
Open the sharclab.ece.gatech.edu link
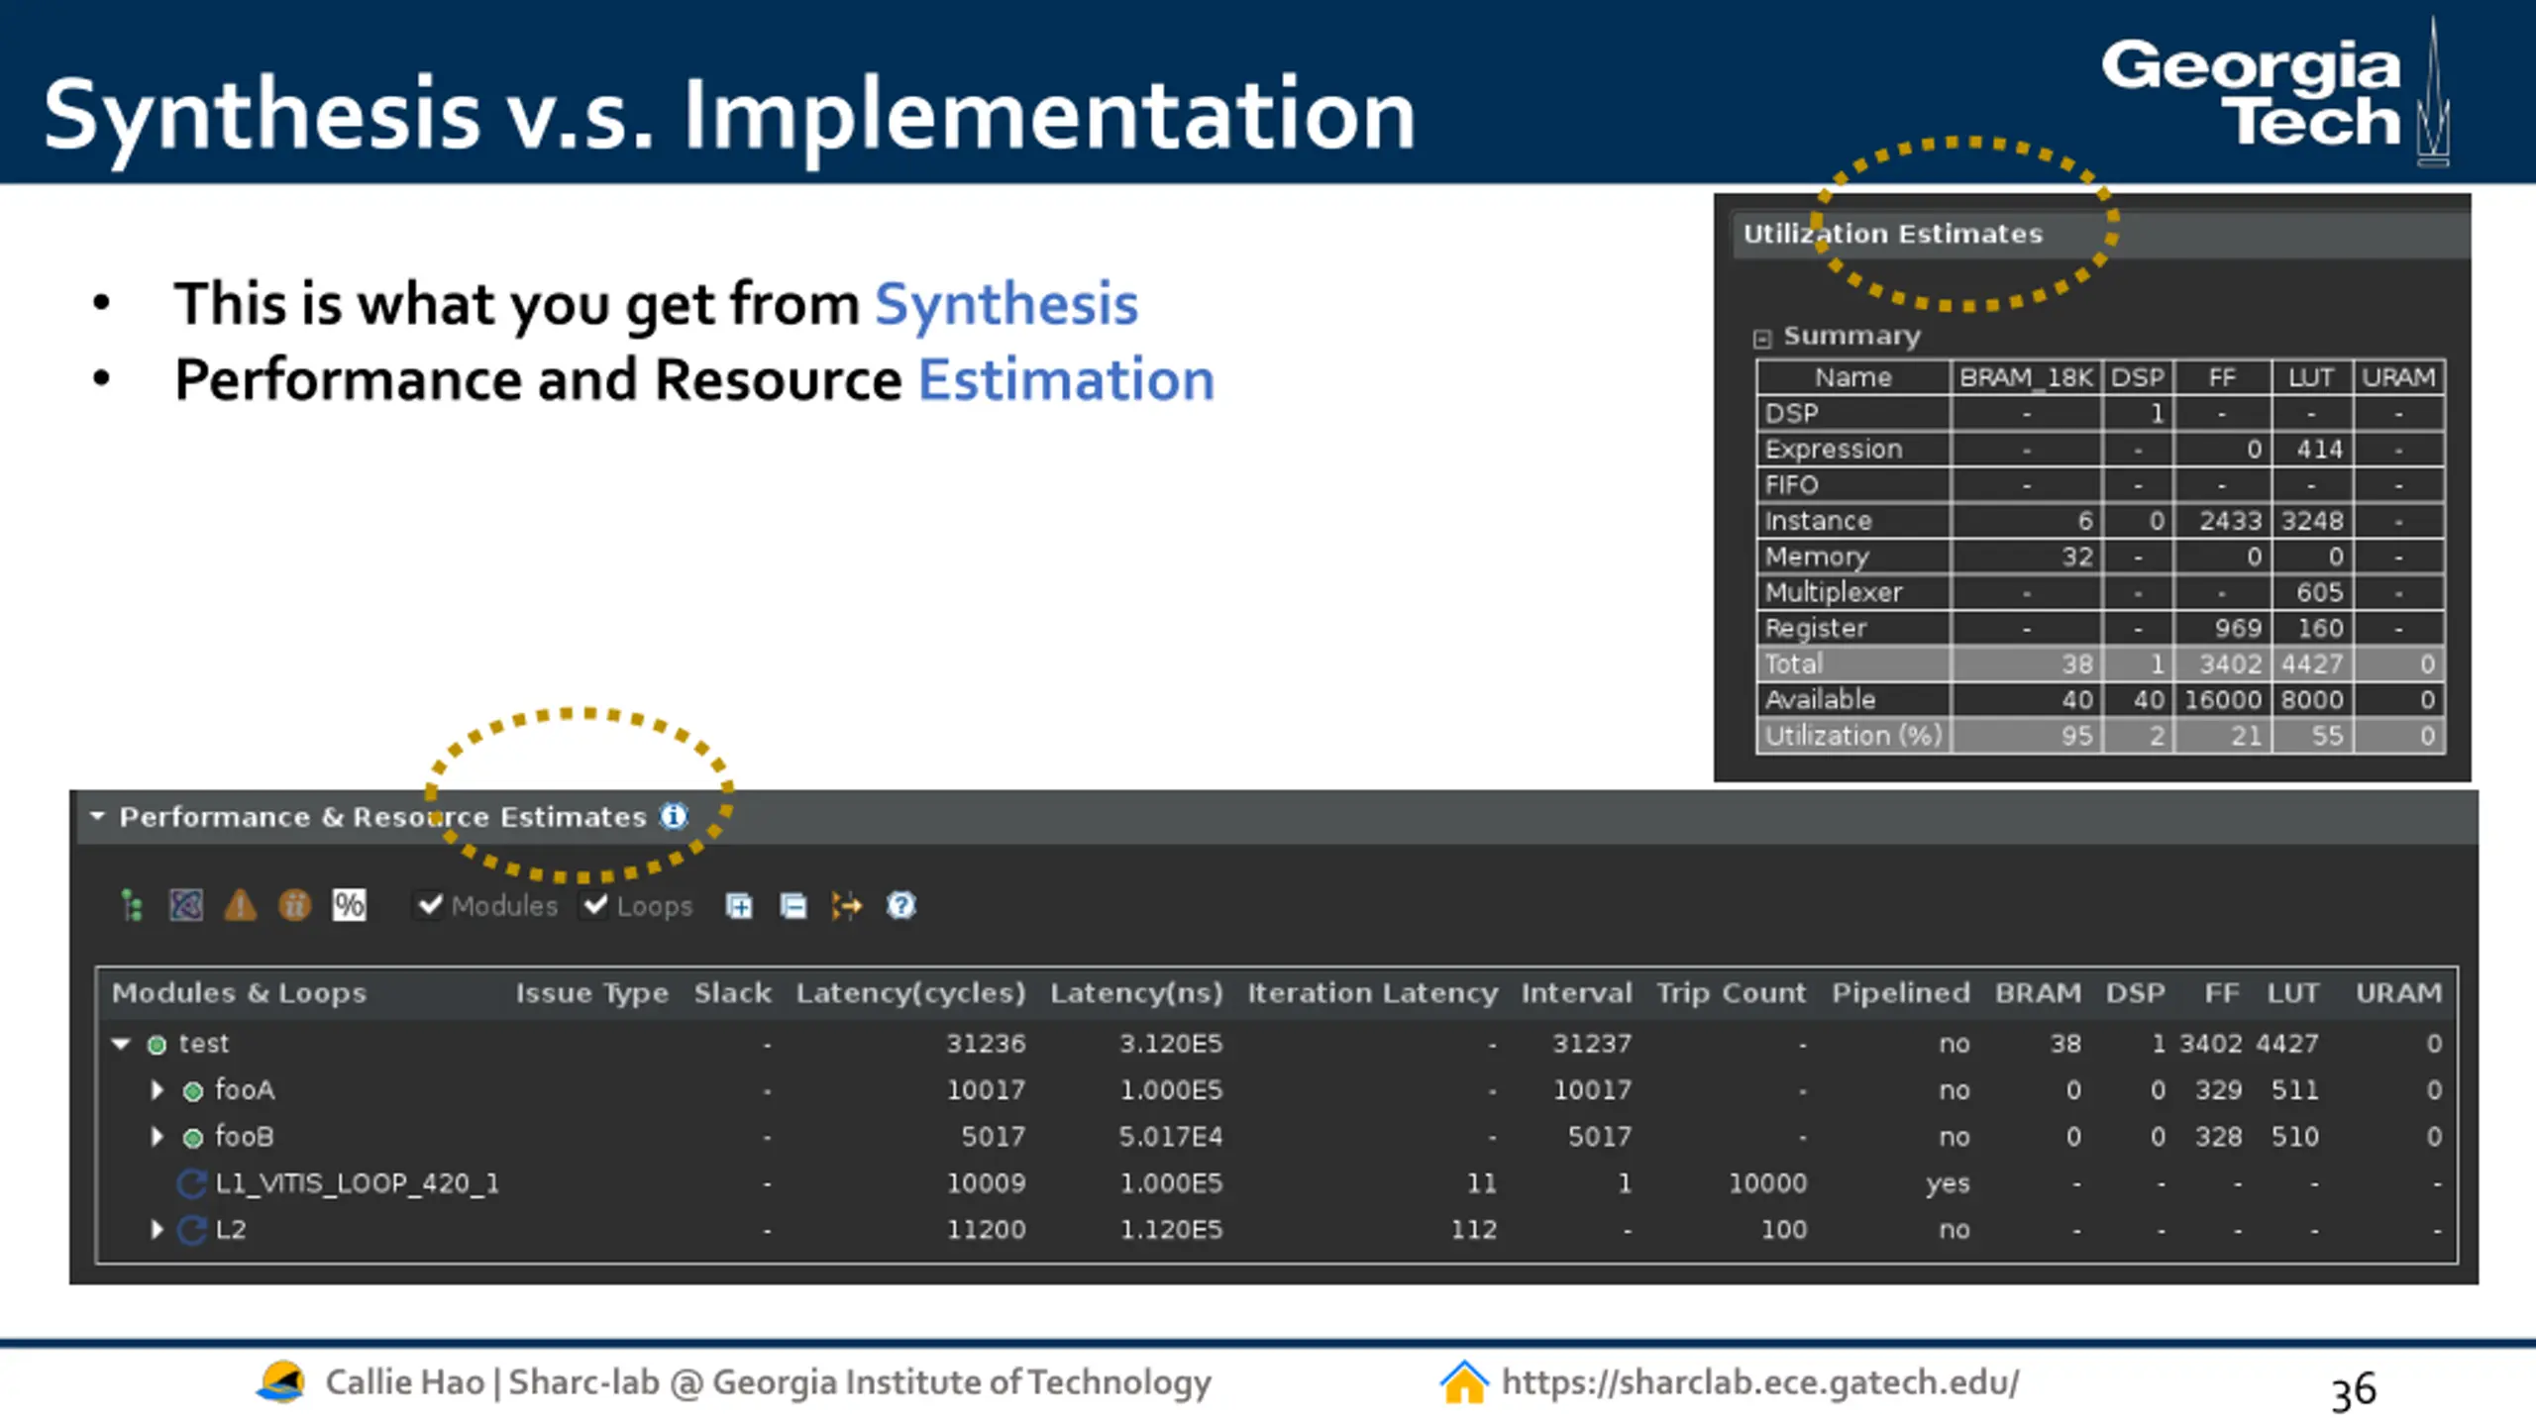[1760, 1382]
